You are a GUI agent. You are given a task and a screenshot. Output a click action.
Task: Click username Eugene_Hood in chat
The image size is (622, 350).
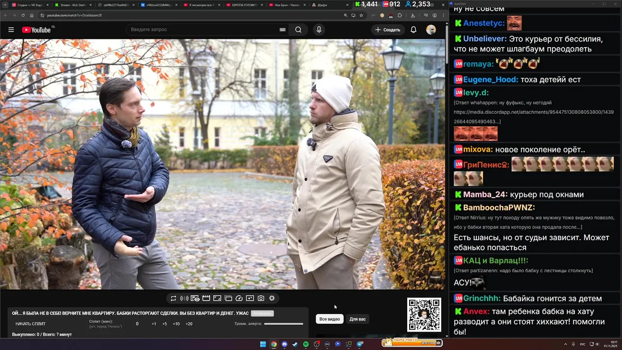point(491,80)
